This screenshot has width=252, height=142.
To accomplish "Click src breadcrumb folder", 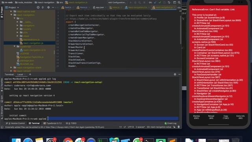I will point(60,2).
